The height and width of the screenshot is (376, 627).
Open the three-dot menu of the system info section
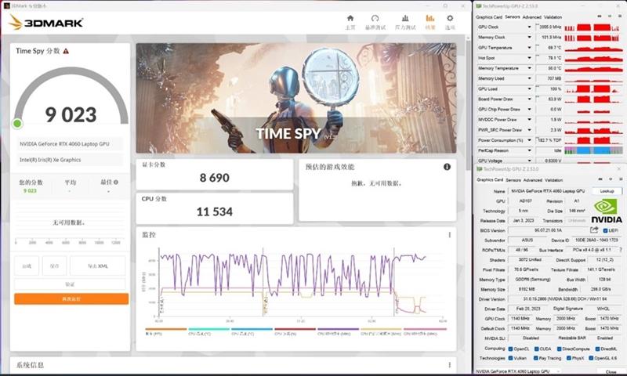pyautogui.click(x=449, y=365)
